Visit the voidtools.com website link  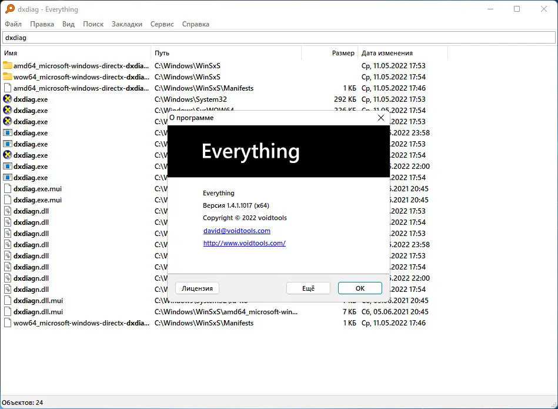(243, 243)
